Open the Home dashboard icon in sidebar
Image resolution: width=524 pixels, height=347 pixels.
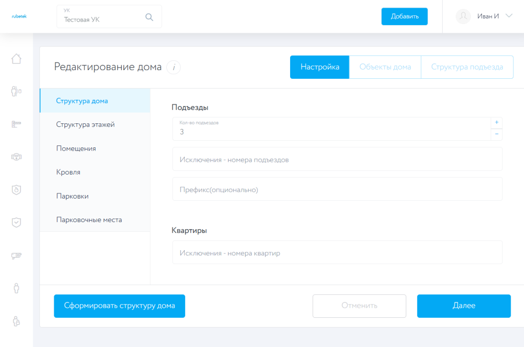(16, 58)
